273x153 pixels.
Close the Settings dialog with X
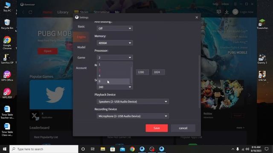[197, 17]
